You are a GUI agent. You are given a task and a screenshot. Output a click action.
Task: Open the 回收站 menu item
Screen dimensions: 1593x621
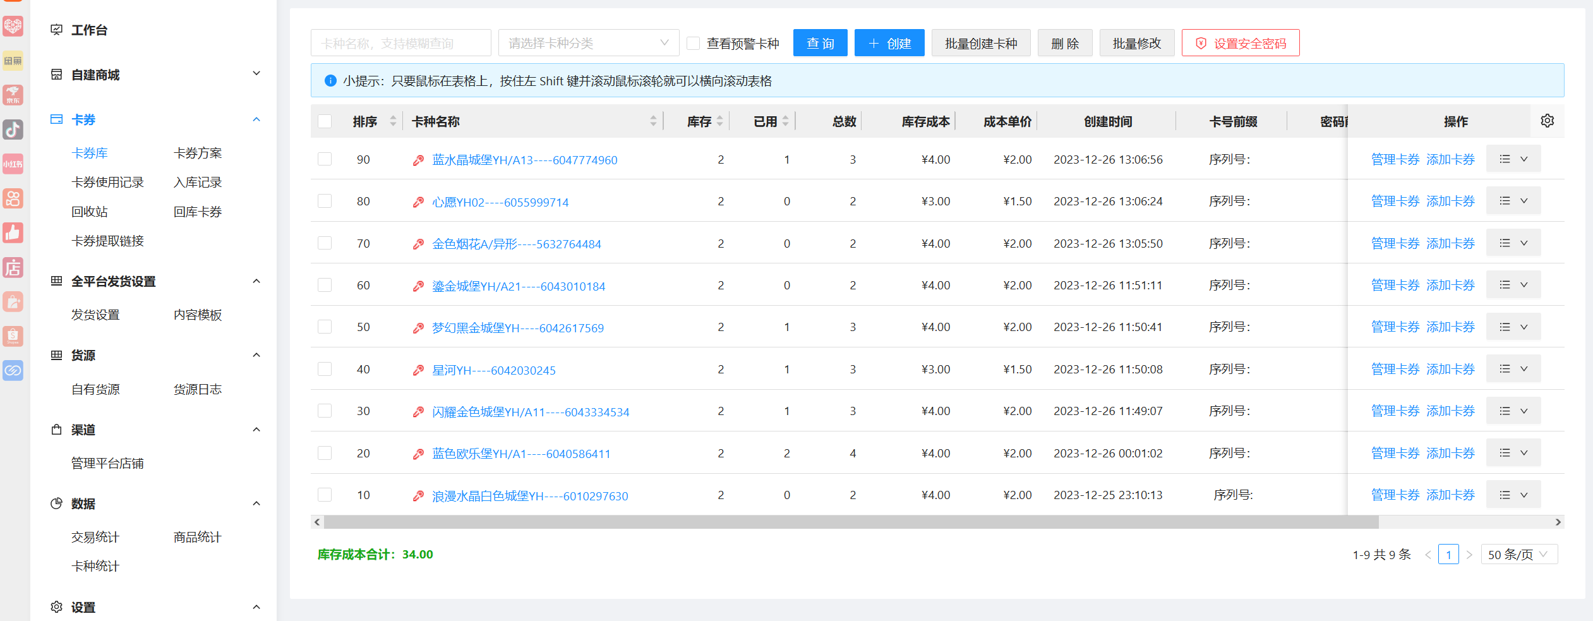tap(89, 211)
